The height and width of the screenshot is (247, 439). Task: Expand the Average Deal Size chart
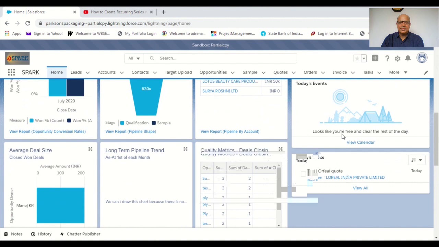[x=90, y=149]
